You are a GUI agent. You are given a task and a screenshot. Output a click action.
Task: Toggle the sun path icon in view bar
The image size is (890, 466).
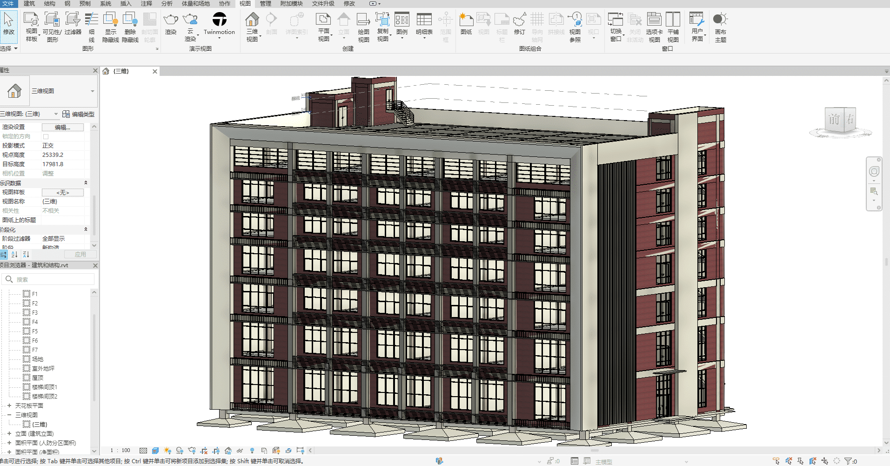click(x=167, y=451)
